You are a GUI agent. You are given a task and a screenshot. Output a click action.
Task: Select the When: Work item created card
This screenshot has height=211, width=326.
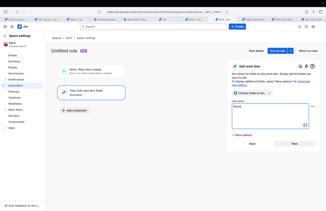tap(91, 71)
